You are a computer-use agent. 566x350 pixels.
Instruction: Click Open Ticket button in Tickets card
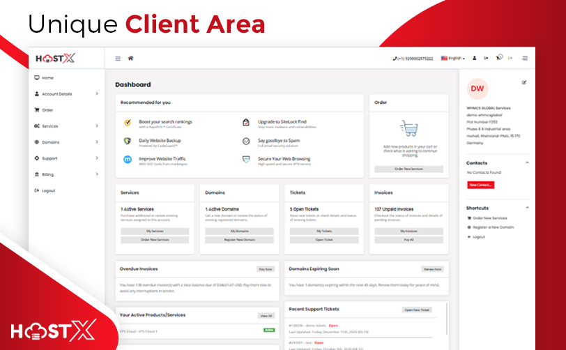324,240
